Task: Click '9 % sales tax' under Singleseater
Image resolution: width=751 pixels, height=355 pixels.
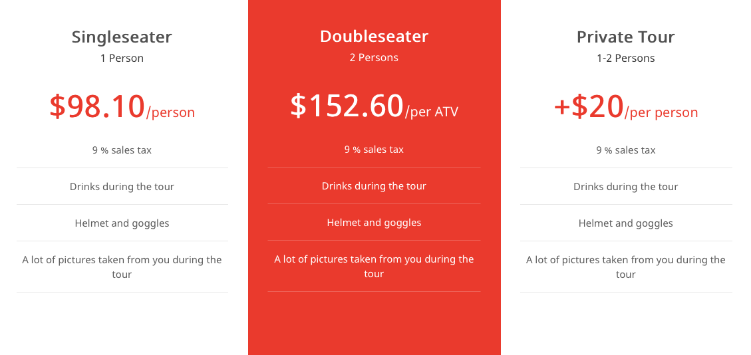Action: [x=122, y=150]
